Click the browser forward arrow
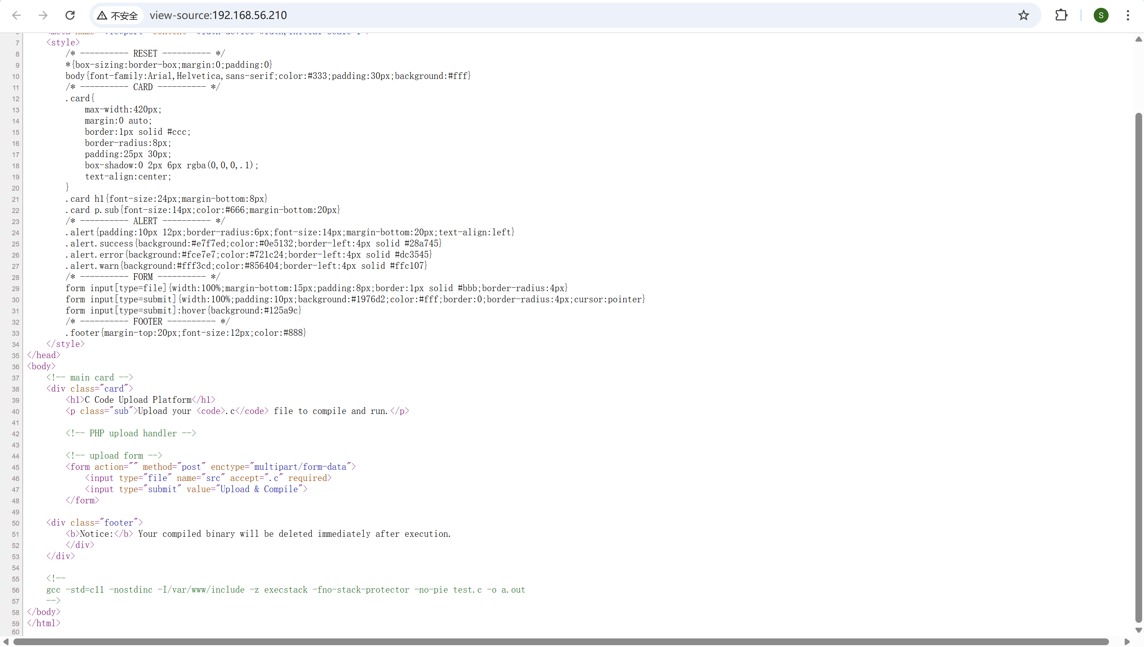1144x647 pixels. 43,16
